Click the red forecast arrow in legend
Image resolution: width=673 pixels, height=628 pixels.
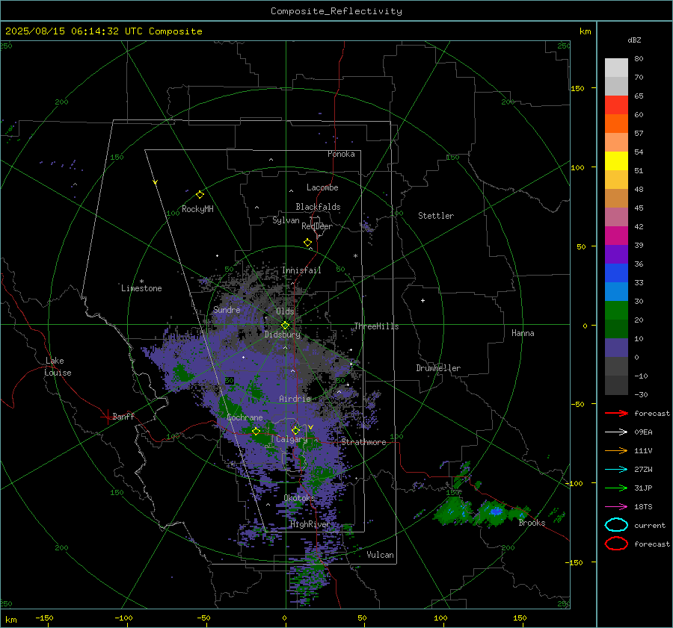pos(616,413)
